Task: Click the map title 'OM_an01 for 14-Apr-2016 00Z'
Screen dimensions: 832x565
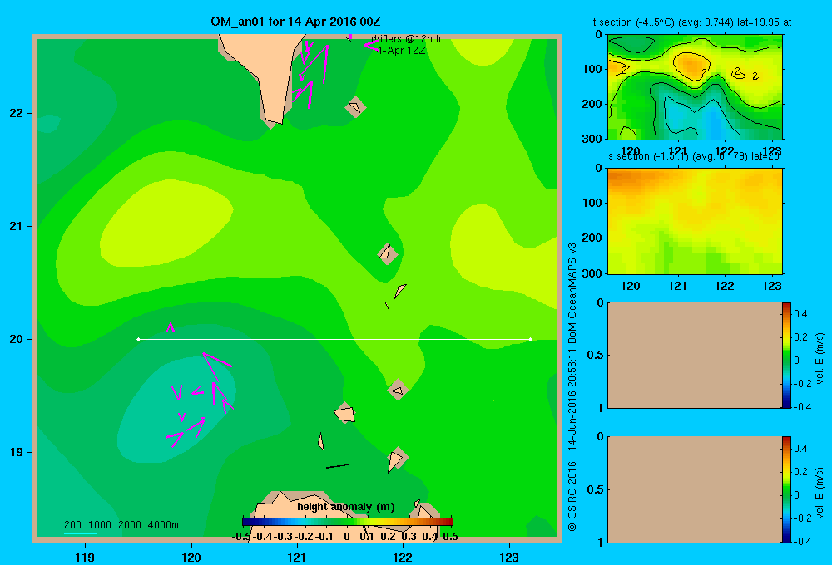Action: [295, 22]
